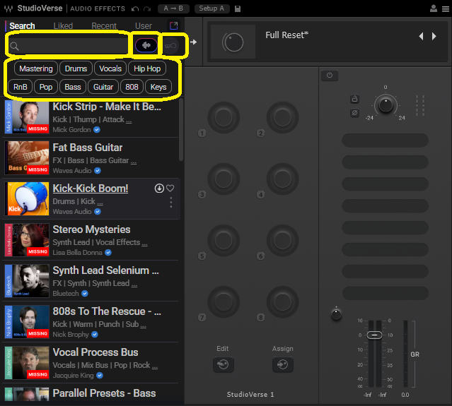
Task: Open the Kick-Kick Boom! preset link
Action: [91, 189]
